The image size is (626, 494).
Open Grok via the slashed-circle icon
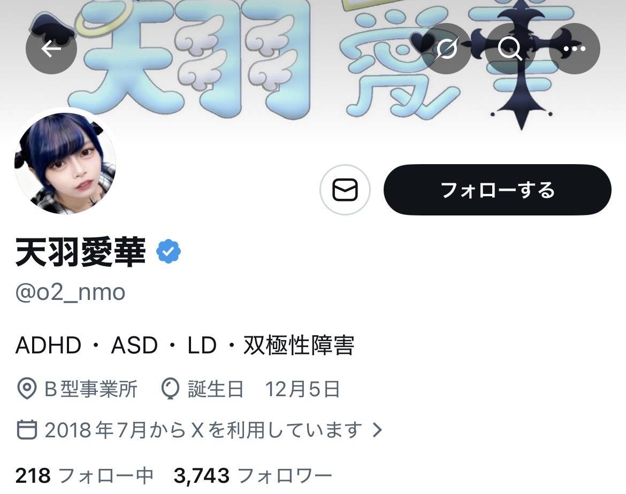point(446,49)
